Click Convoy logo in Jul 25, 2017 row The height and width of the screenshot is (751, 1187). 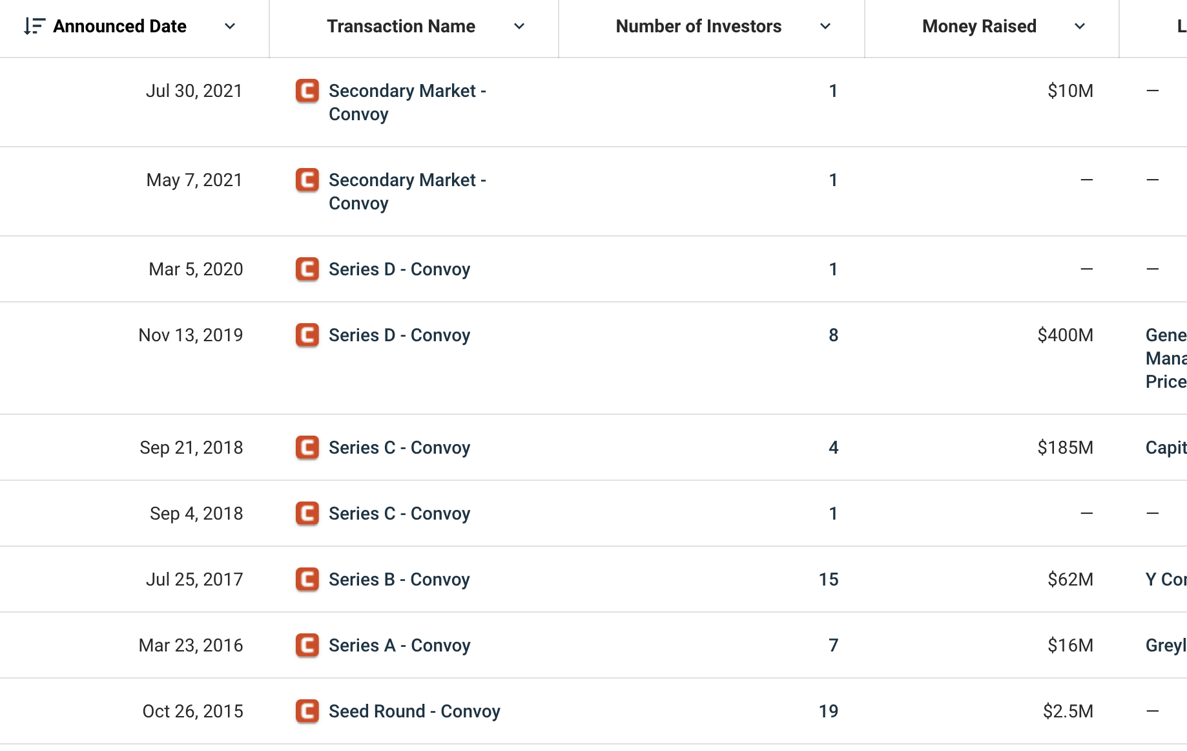click(x=307, y=580)
